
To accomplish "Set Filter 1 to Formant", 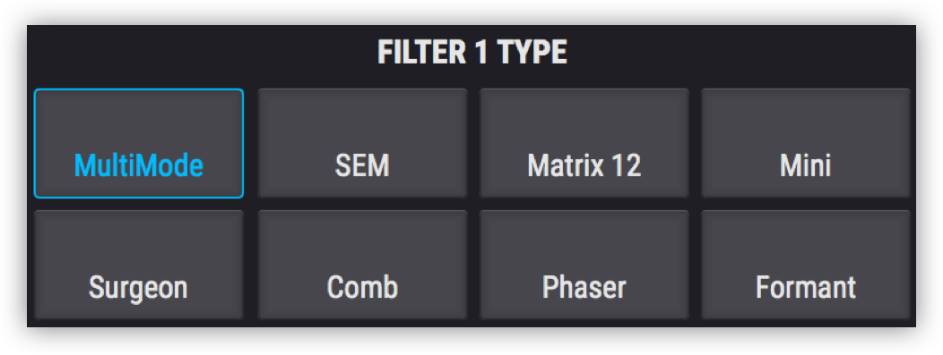I will [x=806, y=265].
